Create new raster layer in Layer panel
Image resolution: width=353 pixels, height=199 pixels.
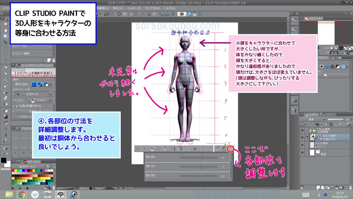[x=319, y=187]
